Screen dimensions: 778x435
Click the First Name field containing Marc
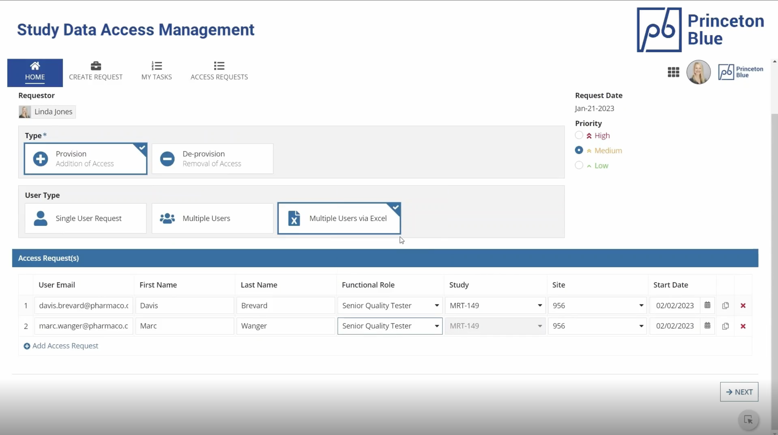point(184,326)
